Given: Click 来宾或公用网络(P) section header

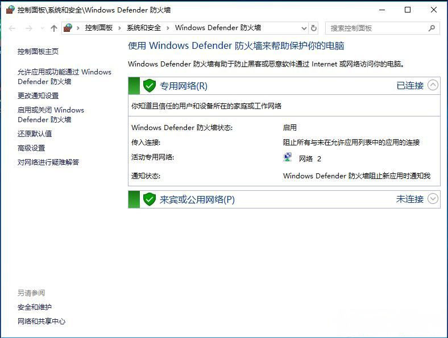Looking at the screenshot, I should pos(197,199).
